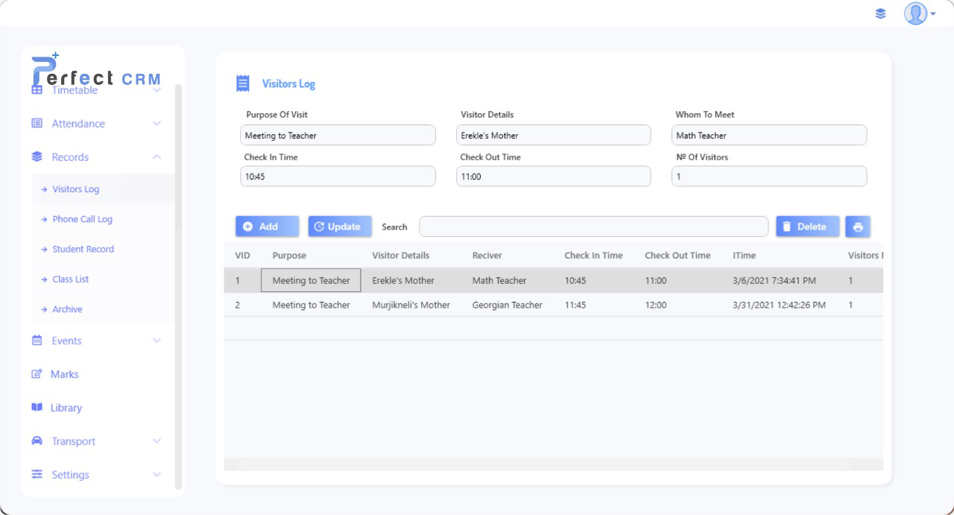
Task: Click the Visitors Log header notepad icon
Action: [243, 83]
